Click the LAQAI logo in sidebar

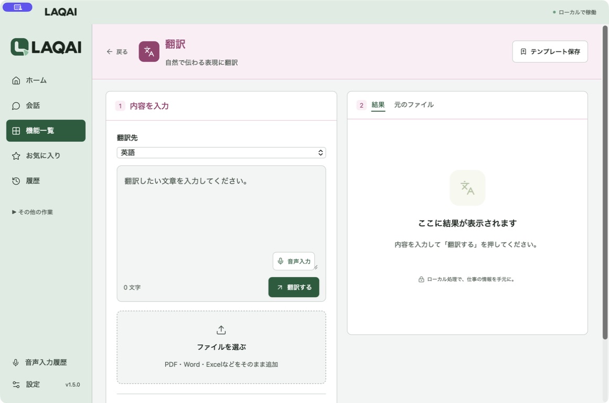[46, 47]
